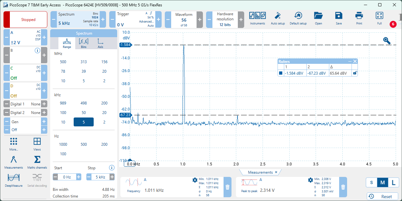Decrease the Spectrum range with minus
The image size is (402, 201).
pyautogui.click(x=54, y=19)
